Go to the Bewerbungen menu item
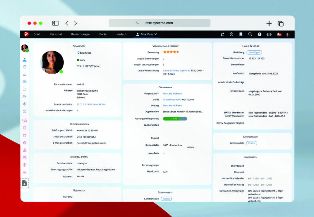Image resolution: width=314 pixels, height=217 pixels. [x=81, y=34]
